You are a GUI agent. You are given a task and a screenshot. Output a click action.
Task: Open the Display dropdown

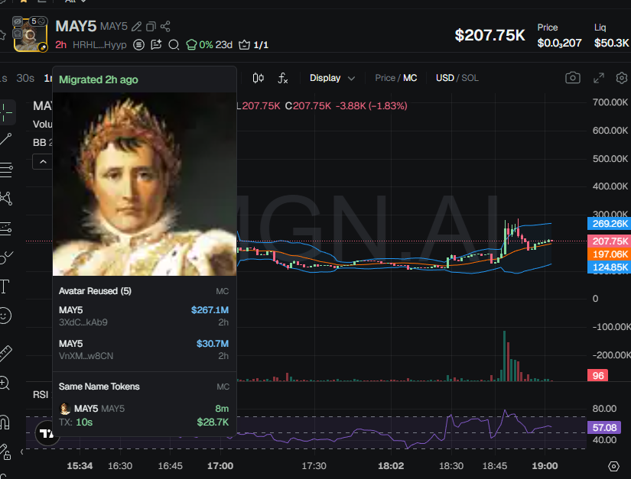[333, 78]
